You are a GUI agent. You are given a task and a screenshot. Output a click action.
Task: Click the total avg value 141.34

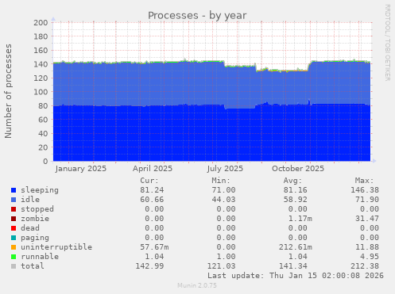tap(293, 266)
